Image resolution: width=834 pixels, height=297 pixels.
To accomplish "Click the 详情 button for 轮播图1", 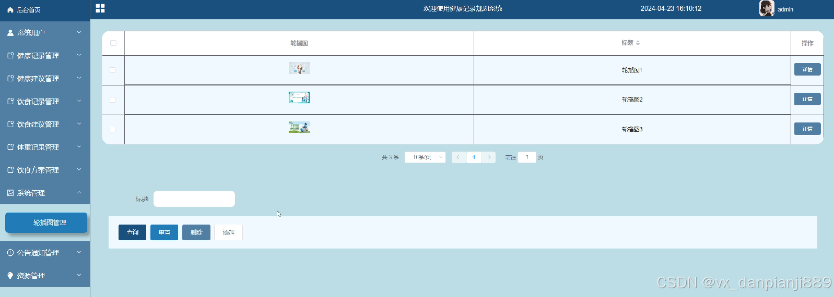I will coord(807,69).
